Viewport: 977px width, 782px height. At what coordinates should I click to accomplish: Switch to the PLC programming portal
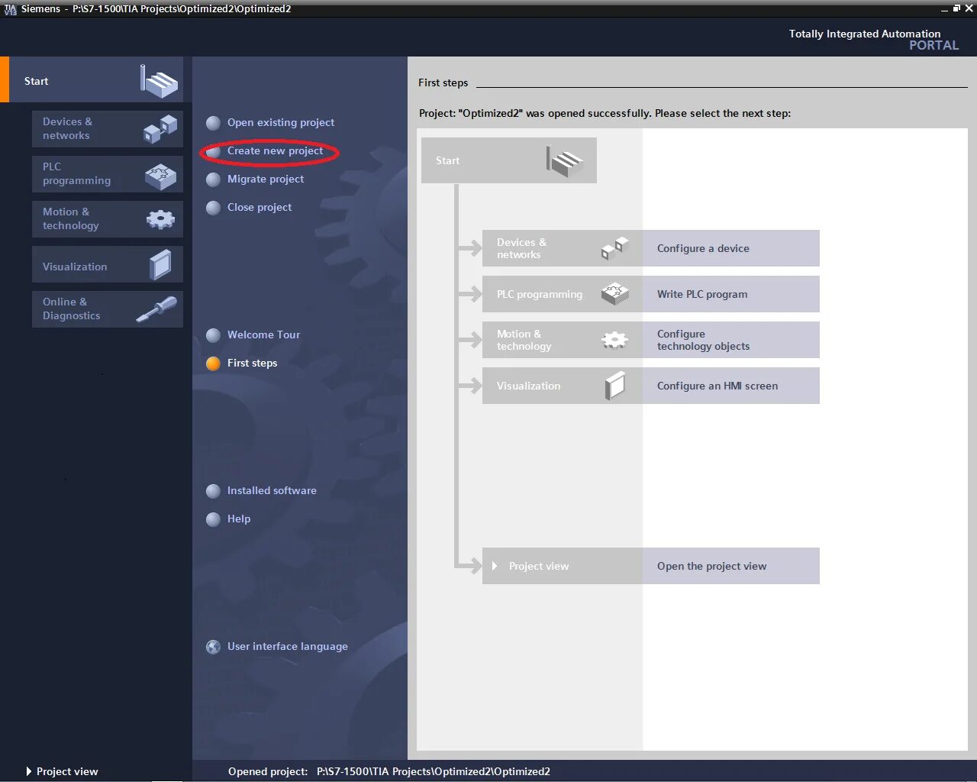pyautogui.click(x=108, y=174)
